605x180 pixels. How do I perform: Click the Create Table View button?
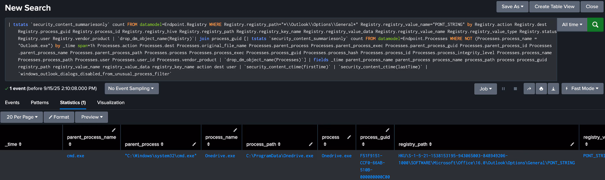pos(554,6)
